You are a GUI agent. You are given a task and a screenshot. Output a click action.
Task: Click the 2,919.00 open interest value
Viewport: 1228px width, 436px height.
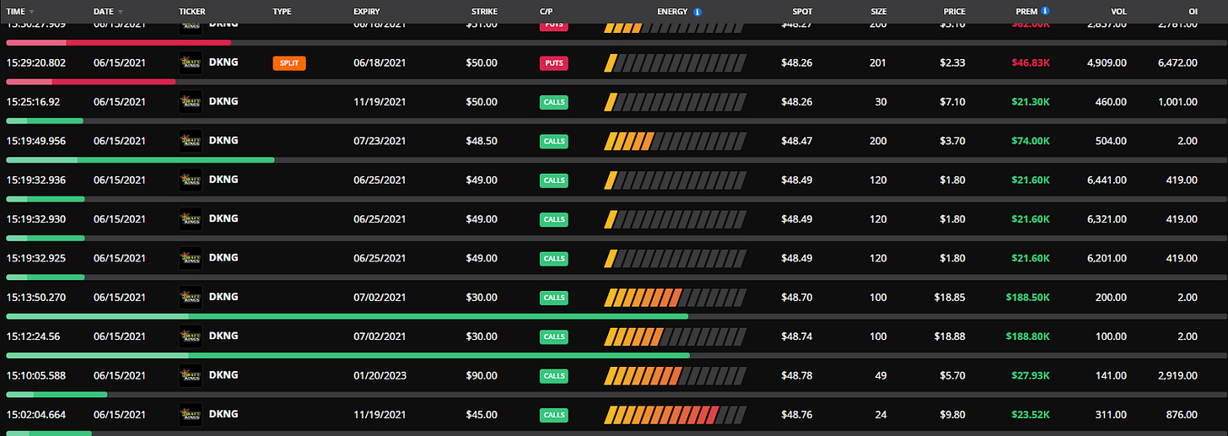click(1177, 375)
